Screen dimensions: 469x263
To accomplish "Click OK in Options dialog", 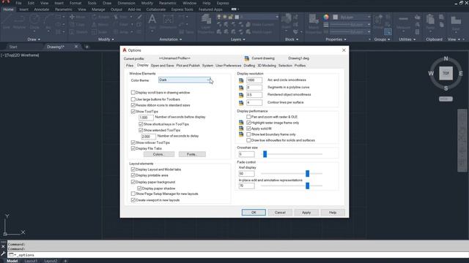I will (254, 213).
